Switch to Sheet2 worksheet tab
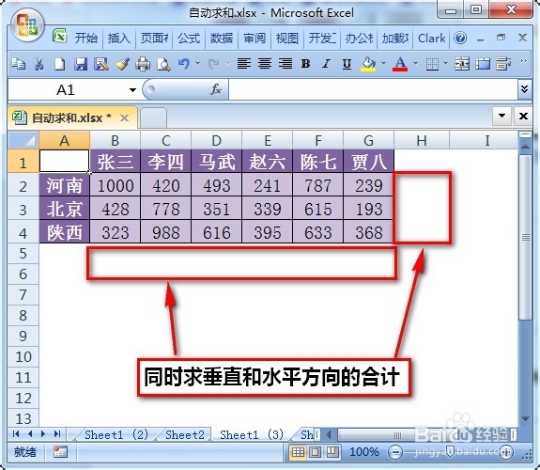The height and width of the screenshot is (470, 540). [x=185, y=435]
